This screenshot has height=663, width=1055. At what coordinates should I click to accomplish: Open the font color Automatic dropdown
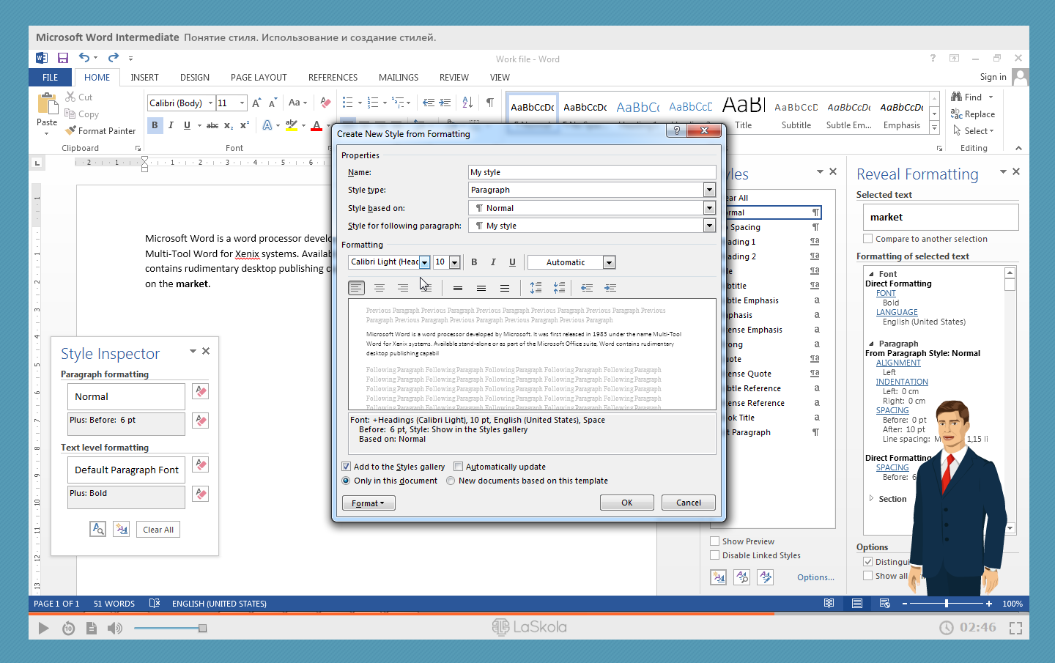pyautogui.click(x=609, y=262)
